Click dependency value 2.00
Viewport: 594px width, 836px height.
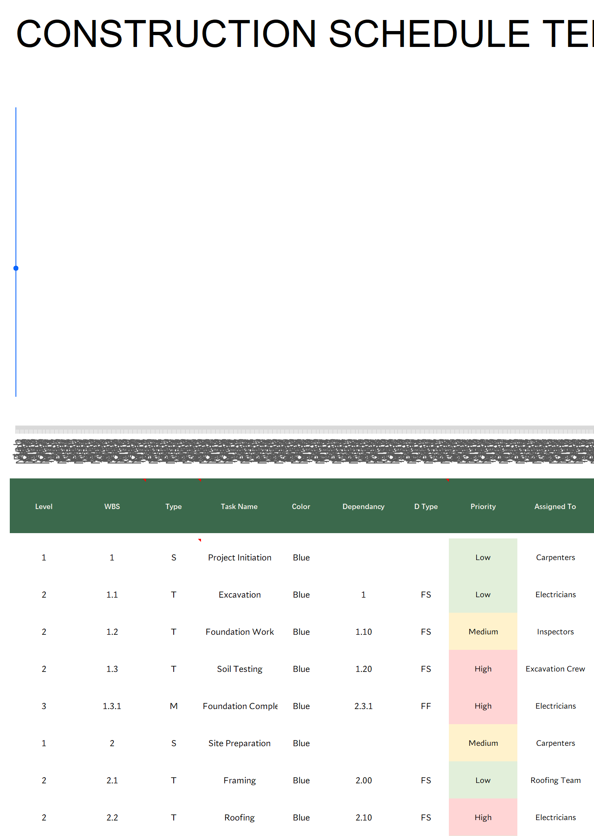click(363, 780)
